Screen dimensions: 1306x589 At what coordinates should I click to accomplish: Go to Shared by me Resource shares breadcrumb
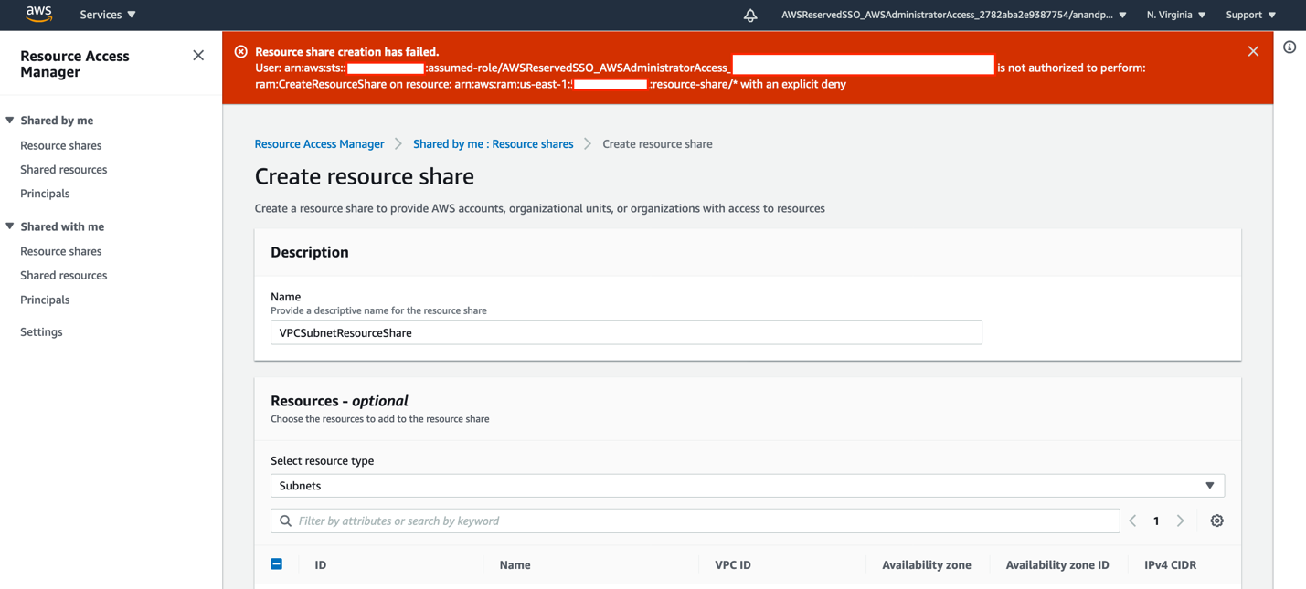pos(493,143)
